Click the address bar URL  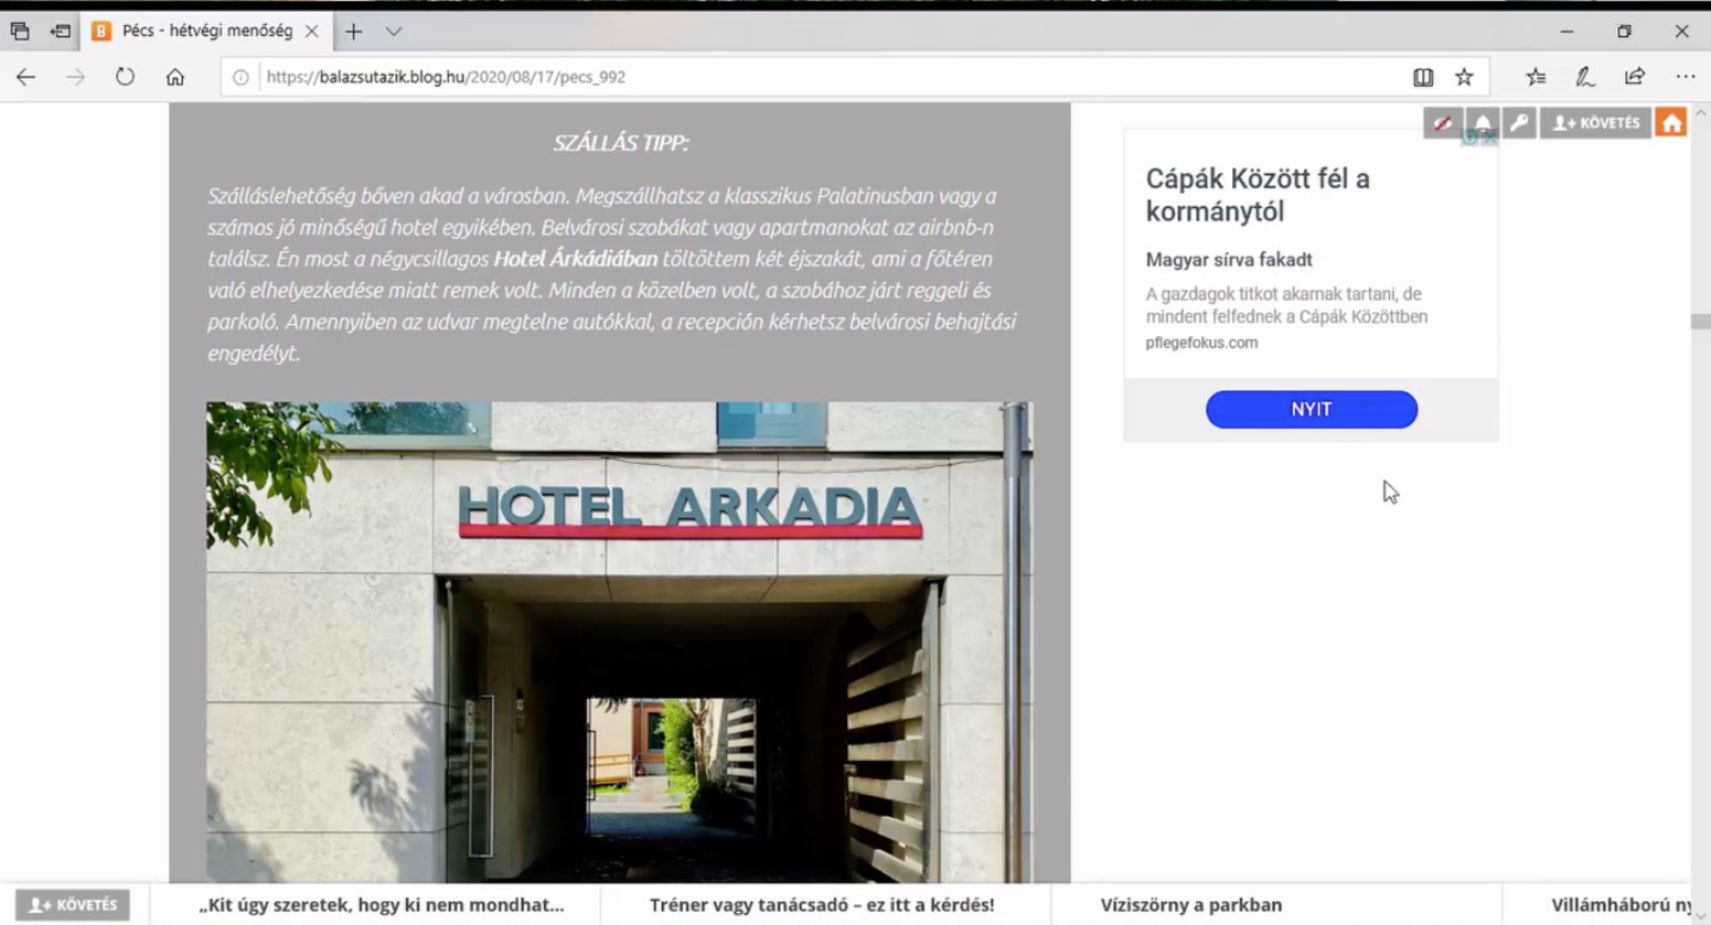click(446, 77)
